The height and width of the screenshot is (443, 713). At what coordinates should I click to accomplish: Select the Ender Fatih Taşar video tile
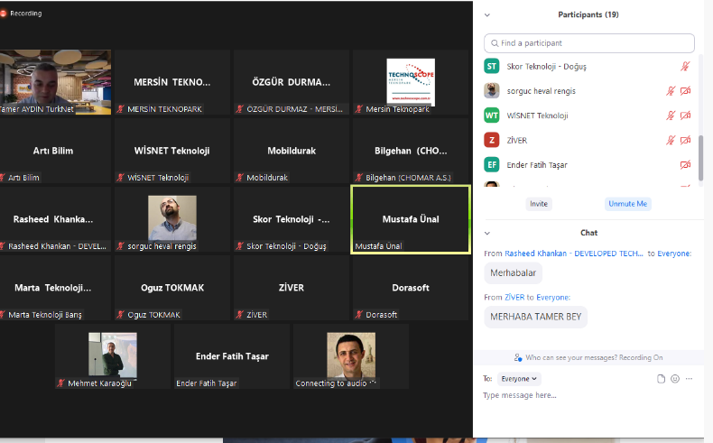232,356
